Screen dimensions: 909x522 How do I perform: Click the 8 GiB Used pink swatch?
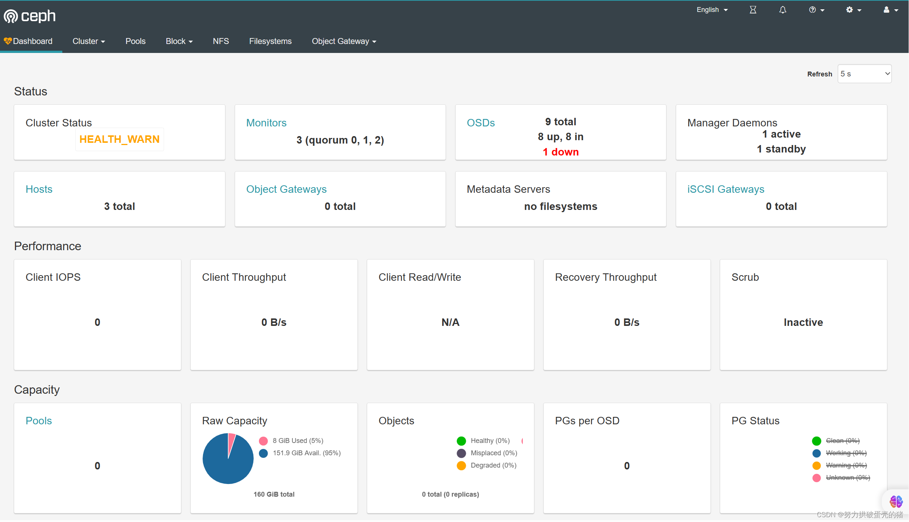263,441
